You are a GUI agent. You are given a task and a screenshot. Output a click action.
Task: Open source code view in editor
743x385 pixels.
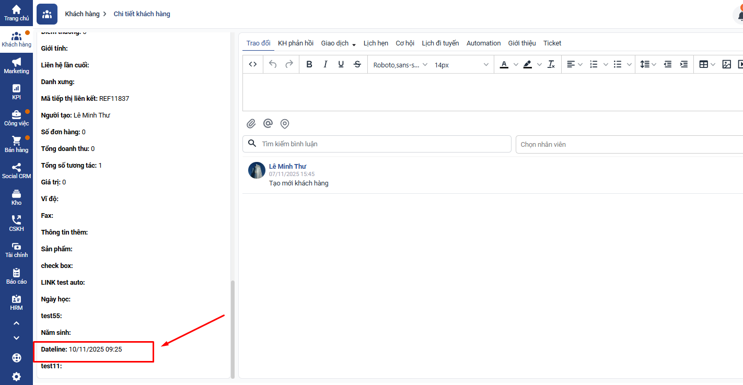pos(253,64)
